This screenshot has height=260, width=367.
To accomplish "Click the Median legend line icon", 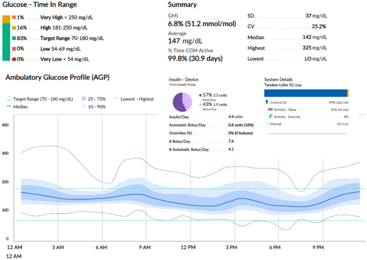I will pyautogui.click(x=9, y=106).
